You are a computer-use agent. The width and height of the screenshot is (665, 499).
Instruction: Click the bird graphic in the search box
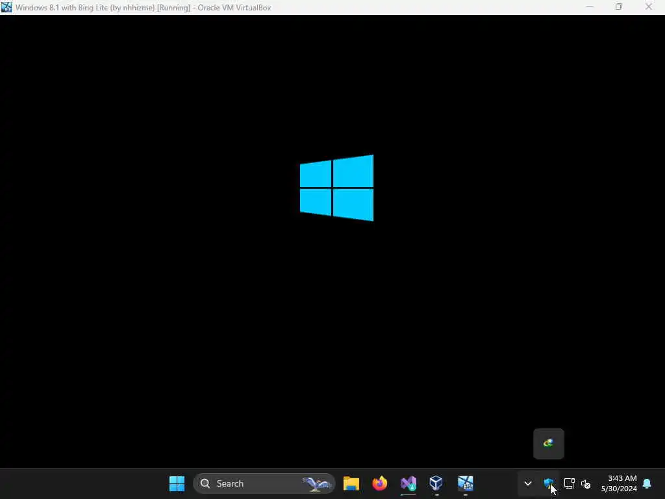pyautogui.click(x=317, y=483)
